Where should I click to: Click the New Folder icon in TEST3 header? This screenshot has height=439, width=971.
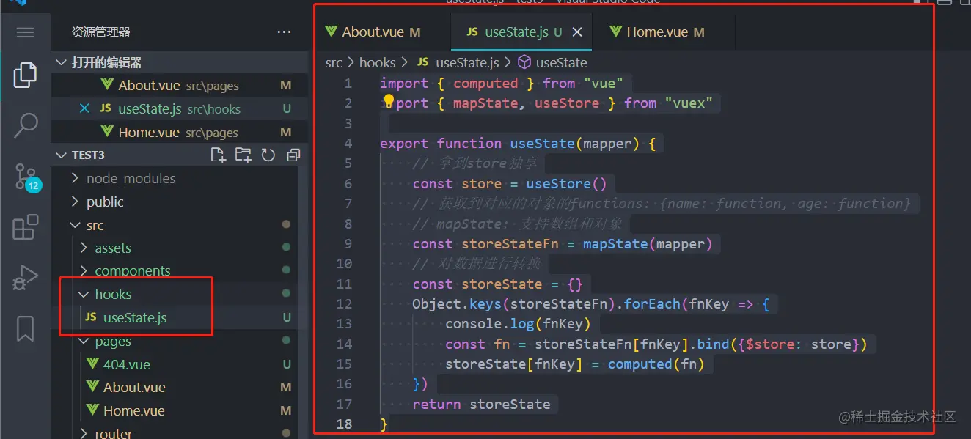(243, 155)
